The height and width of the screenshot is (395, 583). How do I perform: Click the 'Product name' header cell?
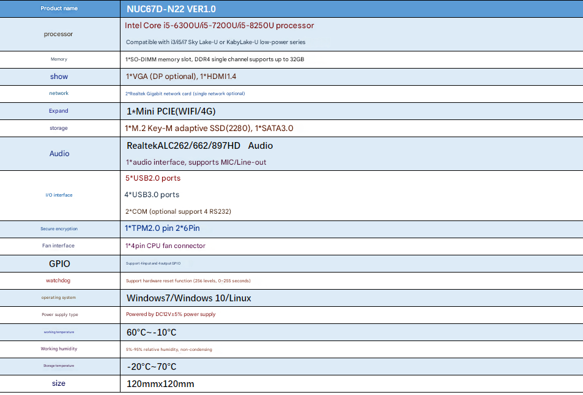(59, 8)
